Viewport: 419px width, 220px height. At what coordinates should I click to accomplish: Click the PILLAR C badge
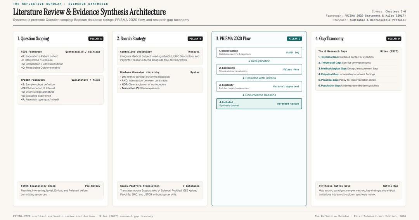294,38
